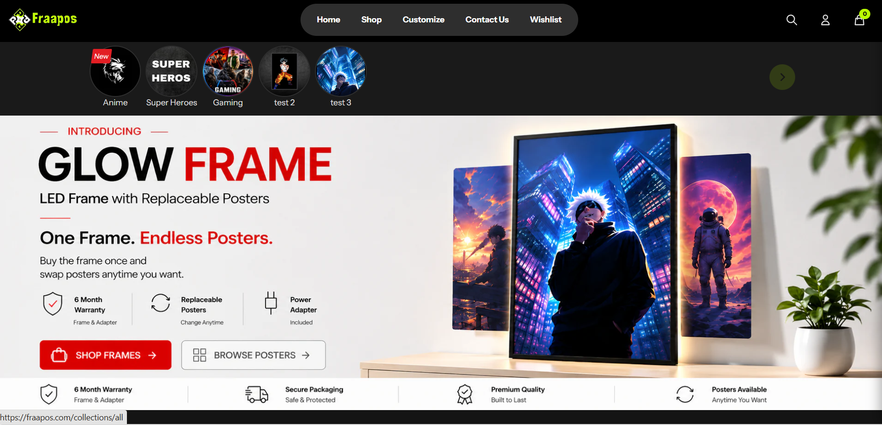Select the test 2 category circle
The height and width of the screenshot is (425, 882).
[284, 71]
